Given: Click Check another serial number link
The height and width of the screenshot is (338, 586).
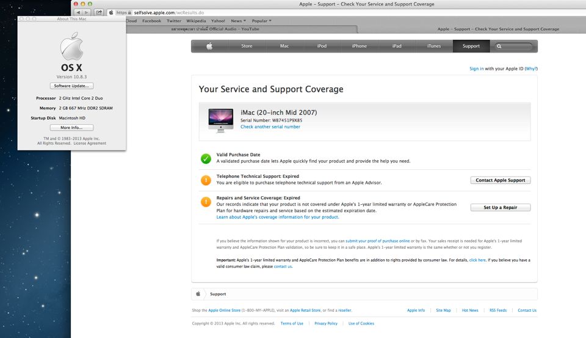Looking at the screenshot, I should point(270,127).
